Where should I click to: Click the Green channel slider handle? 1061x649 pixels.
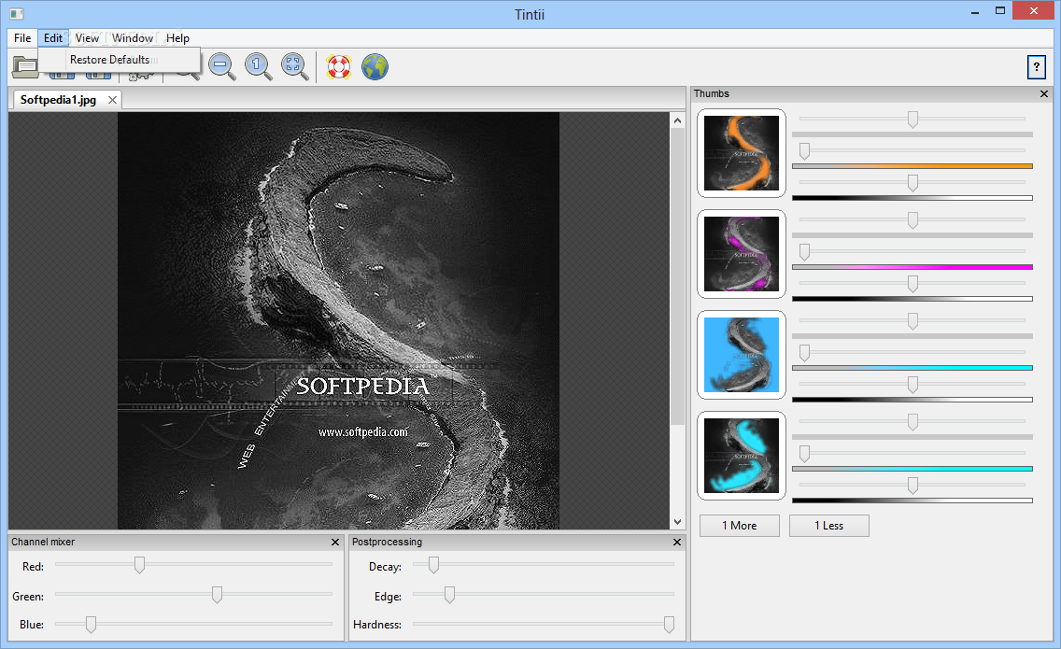coord(218,595)
